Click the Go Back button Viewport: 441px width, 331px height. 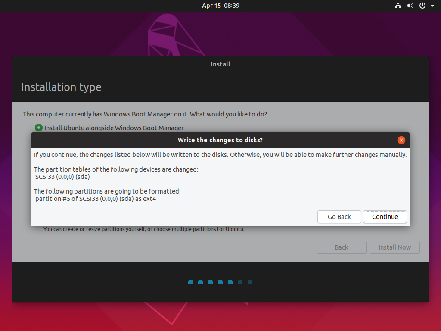click(339, 217)
